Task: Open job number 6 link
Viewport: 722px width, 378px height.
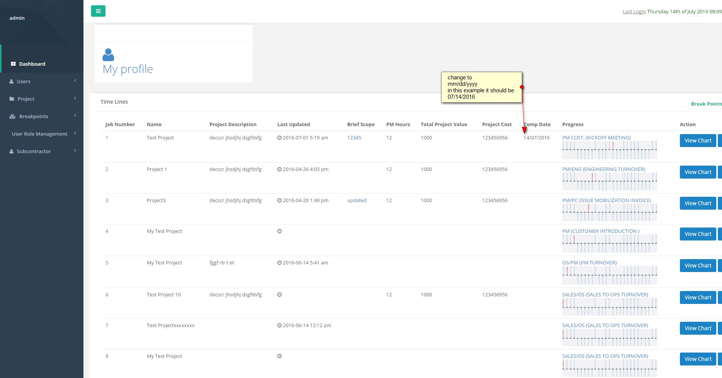Action: pyautogui.click(x=107, y=294)
